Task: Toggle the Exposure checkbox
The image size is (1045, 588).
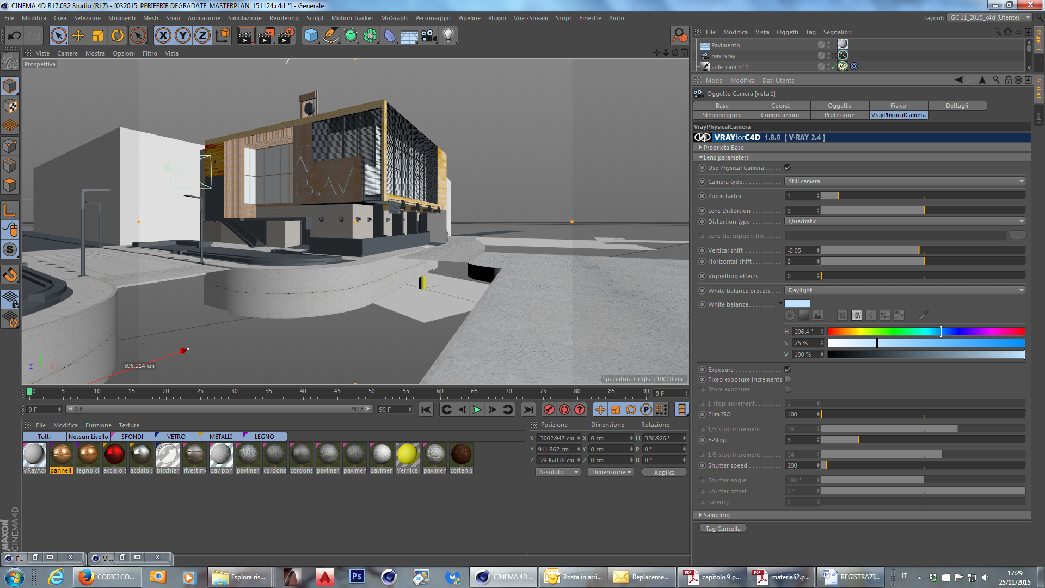Action: tap(788, 370)
